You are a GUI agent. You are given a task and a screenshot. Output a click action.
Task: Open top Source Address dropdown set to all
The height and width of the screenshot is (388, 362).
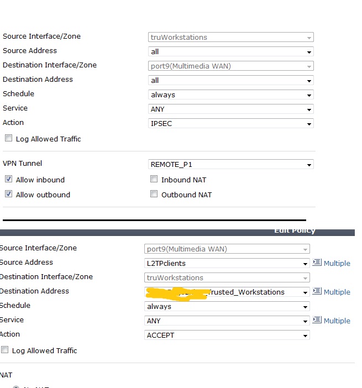(x=230, y=51)
